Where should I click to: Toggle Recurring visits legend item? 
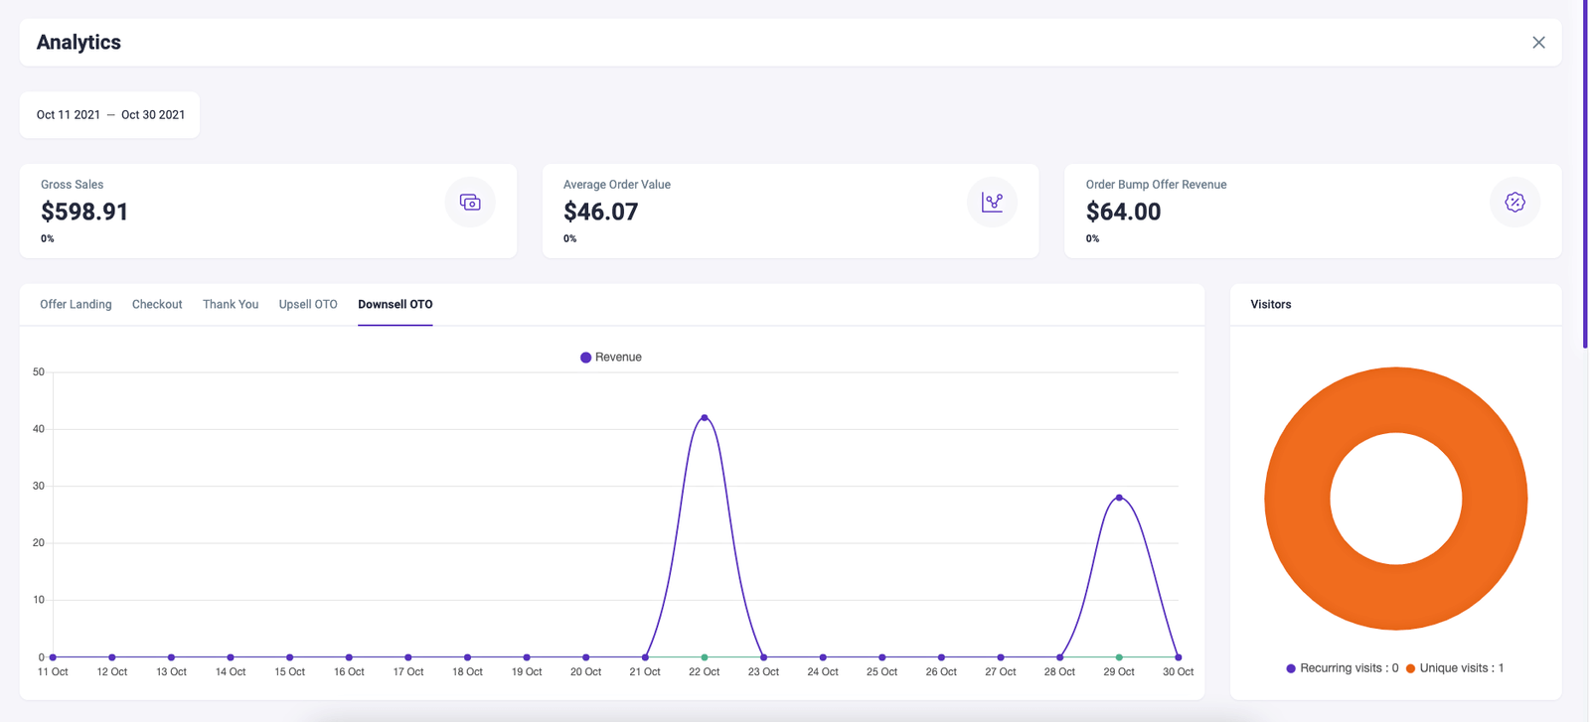(1342, 668)
